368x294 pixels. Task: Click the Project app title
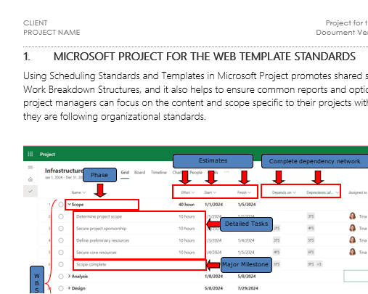[x=47, y=155]
